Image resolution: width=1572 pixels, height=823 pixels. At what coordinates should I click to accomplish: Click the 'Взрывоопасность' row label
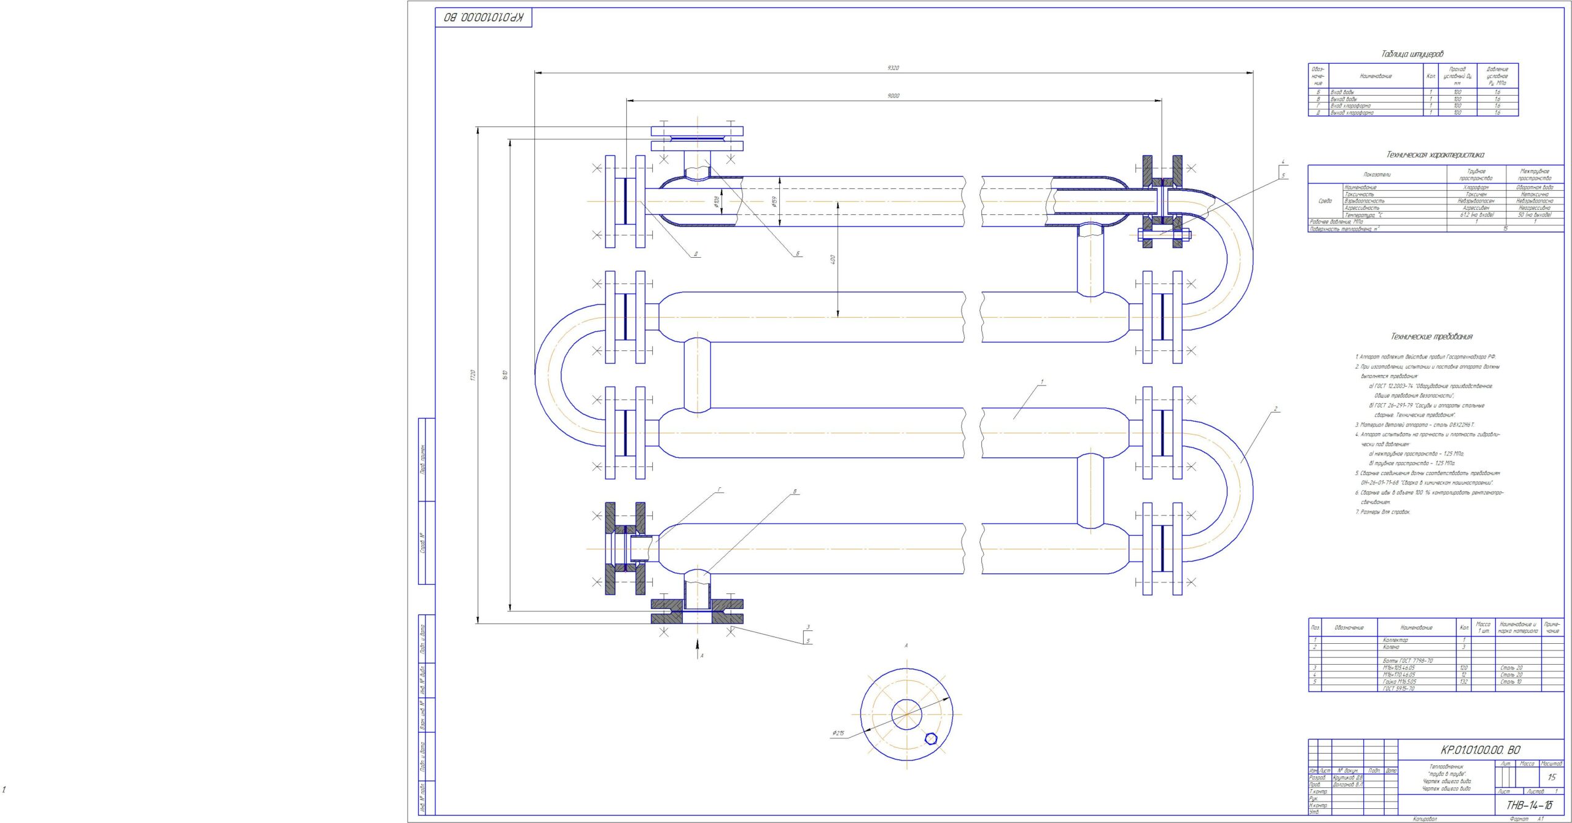pos(1363,201)
